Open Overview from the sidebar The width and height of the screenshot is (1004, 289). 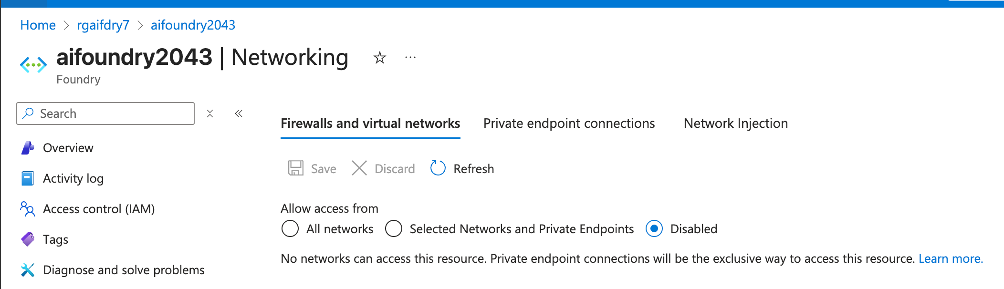[x=68, y=148]
